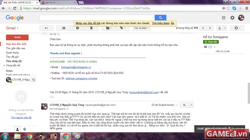
Task: Click the blue search button
Action: tap(161, 18)
